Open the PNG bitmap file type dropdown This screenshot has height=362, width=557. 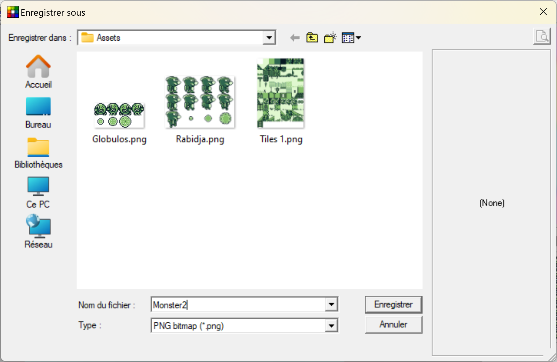[331, 326]
